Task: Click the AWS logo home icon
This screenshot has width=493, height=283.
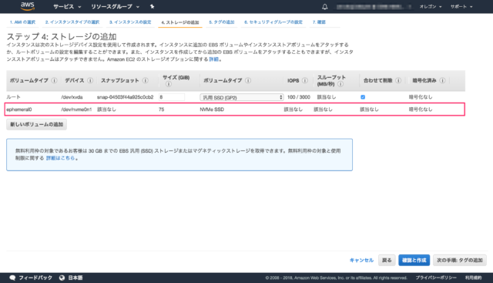Action: click(x=28, y=6)
